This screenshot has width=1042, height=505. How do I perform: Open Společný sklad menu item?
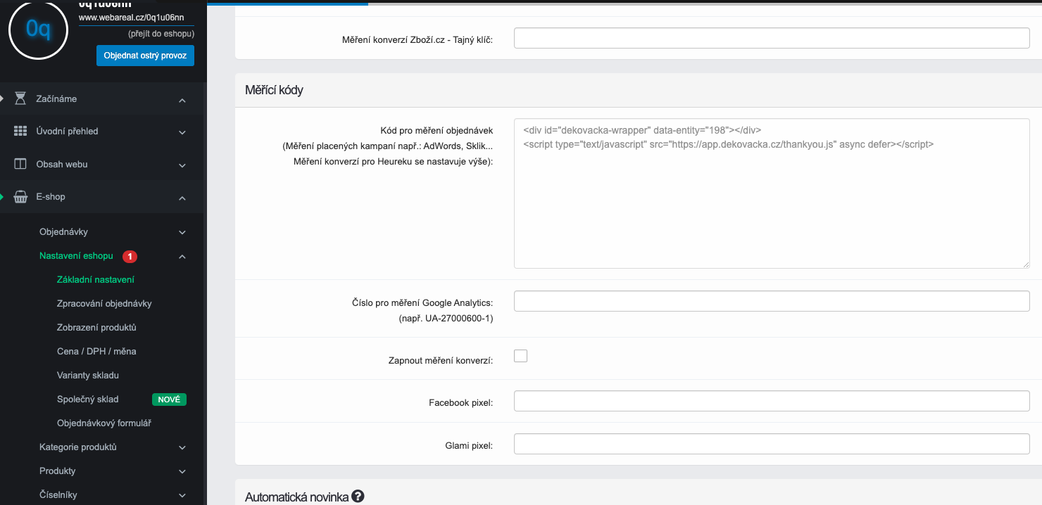(88, 399)
